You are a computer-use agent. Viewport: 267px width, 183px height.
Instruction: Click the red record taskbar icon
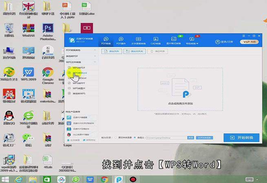pos(133,179)
